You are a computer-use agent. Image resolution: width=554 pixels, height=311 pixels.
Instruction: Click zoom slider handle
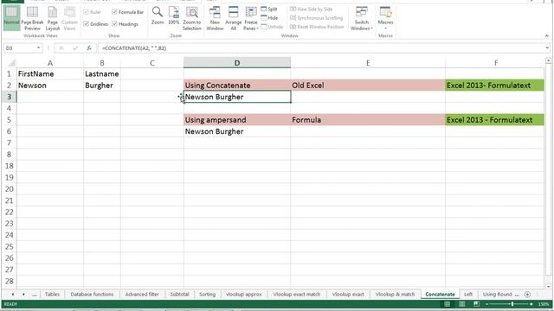coord(512,304)
